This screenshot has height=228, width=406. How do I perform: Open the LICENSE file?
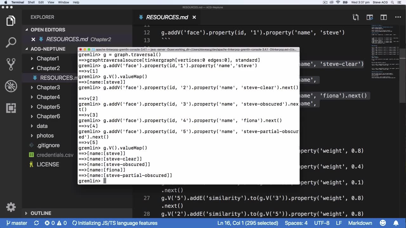[48, 164]
